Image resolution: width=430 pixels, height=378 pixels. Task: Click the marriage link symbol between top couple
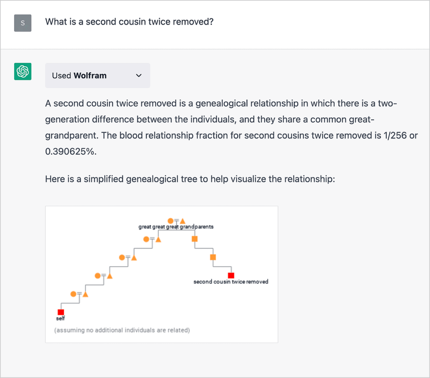176,220
